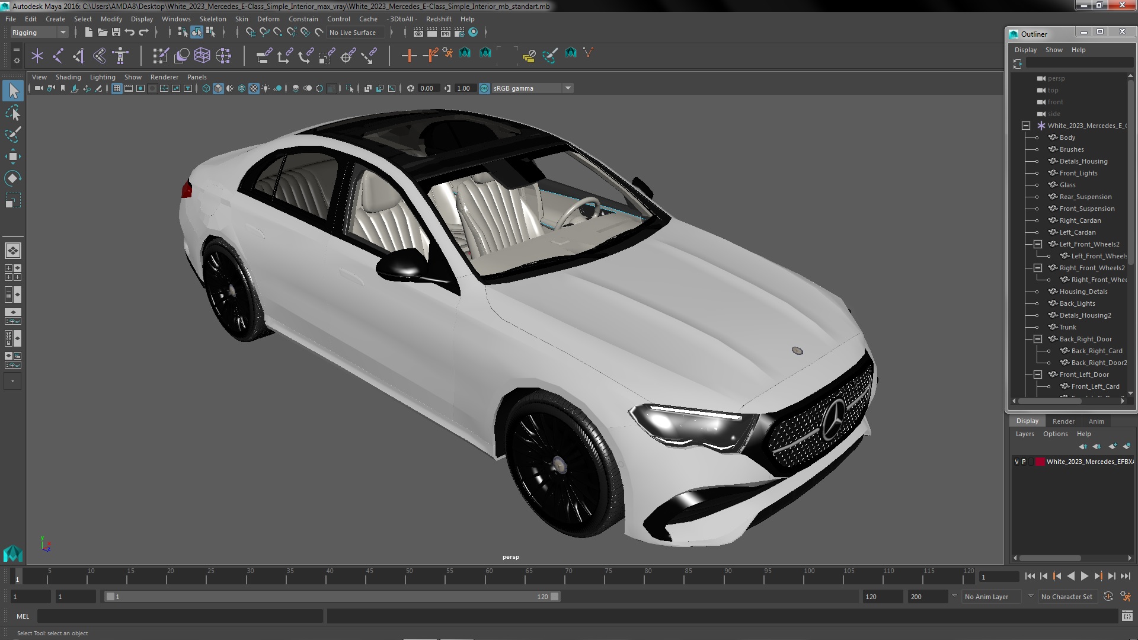This screenshot has height=640, width=1138.
Task: Click the Undo arrow icon
Action: [x=130, y=32]
